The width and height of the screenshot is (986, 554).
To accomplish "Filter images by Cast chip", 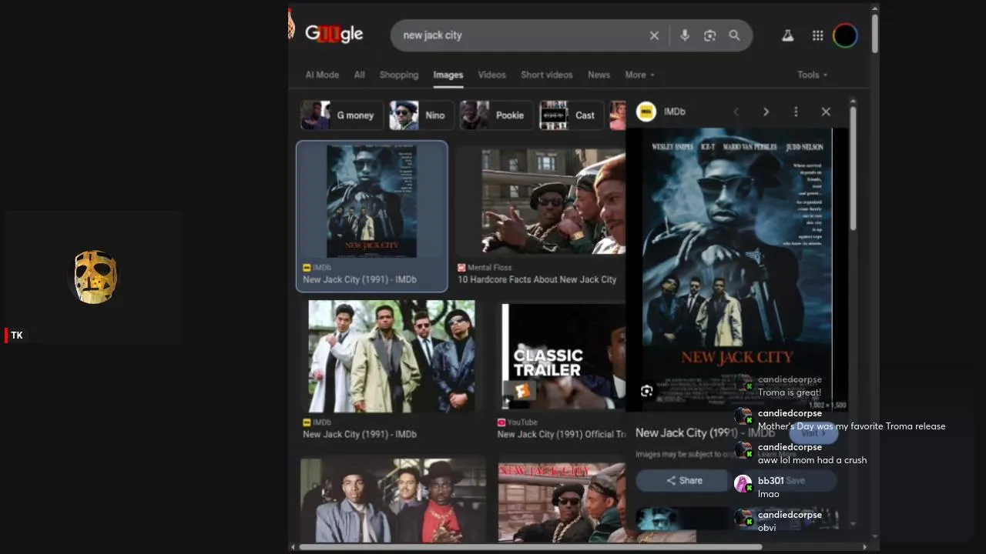I will (571, 115).
